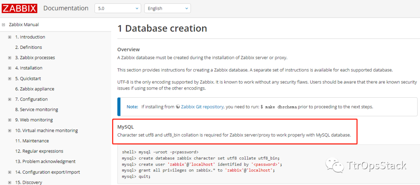This screenshot has height=185, width=420.
Task: Expand the 3. Zabbix processes node
Action: (10, 58)
